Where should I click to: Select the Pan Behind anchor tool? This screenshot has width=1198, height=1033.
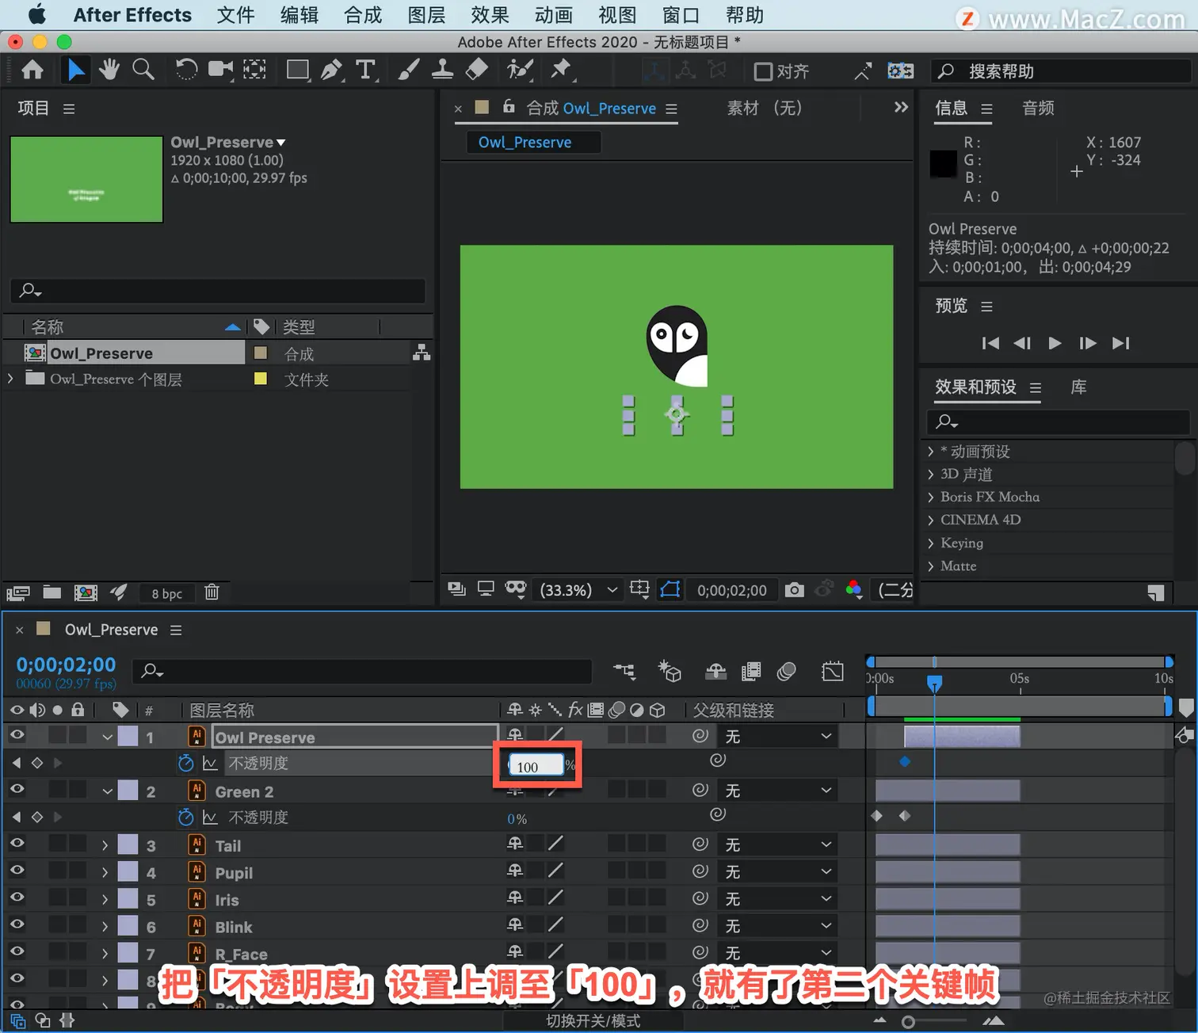click(x=254, y=71)
